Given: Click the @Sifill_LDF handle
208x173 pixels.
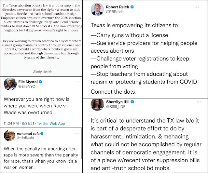Looking at the screenshot, I should pyautogui.click(x=116, y=107).
